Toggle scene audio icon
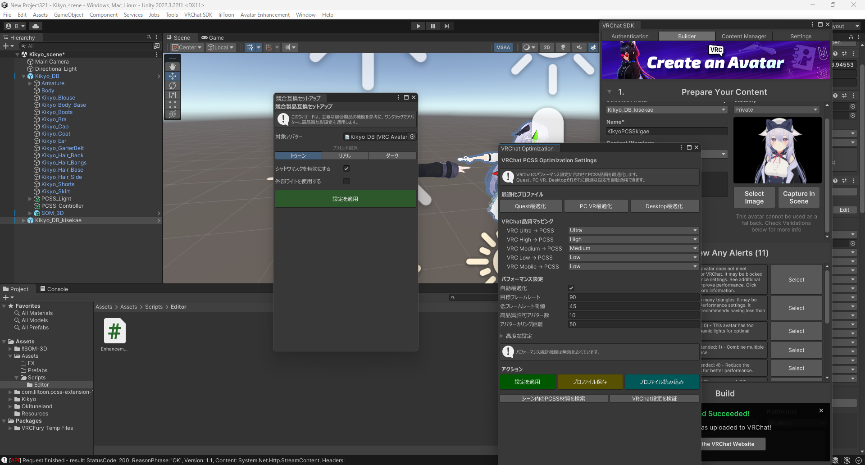The height and width of the screenshot is (465, 865). click(x=579, y=47)
